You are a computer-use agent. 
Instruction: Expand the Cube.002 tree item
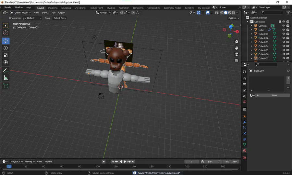coord(251,38)
